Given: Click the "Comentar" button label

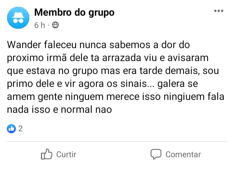Looking at the screenshot, I should point(183,154).
